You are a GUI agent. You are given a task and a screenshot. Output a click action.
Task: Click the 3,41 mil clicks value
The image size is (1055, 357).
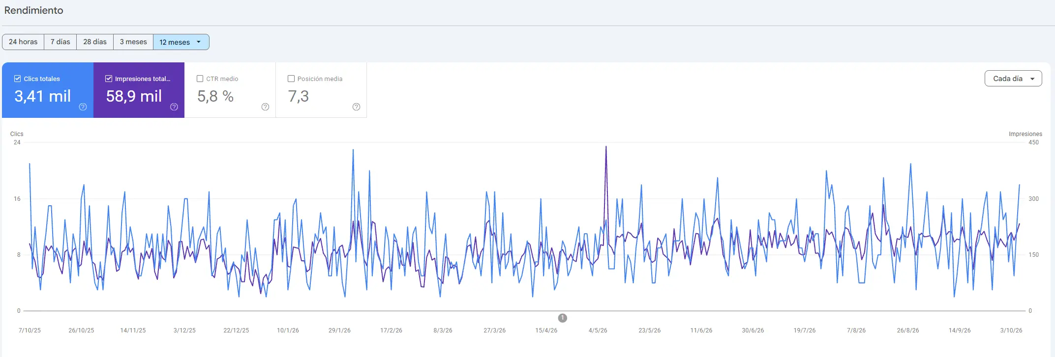[43, 96]
